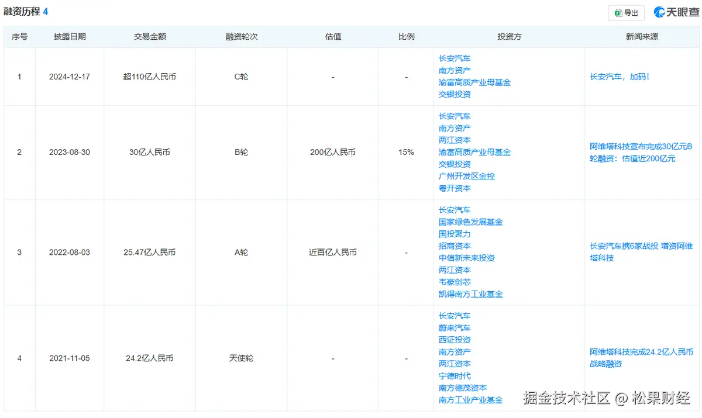Open news link 长安汽车，加码！
This screenshot has height=418, width=702.
620,77
